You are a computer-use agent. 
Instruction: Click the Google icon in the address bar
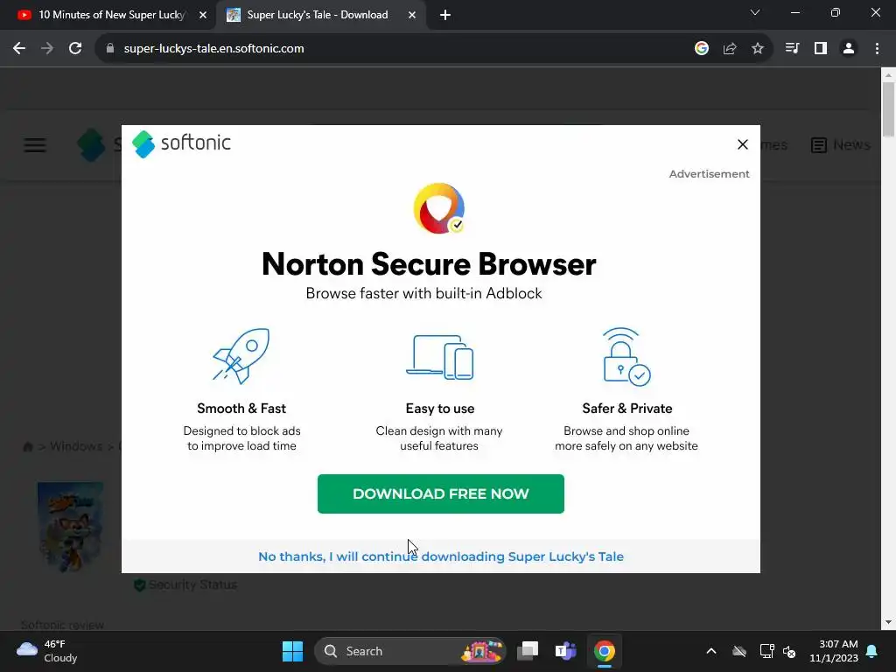point(702,49)
